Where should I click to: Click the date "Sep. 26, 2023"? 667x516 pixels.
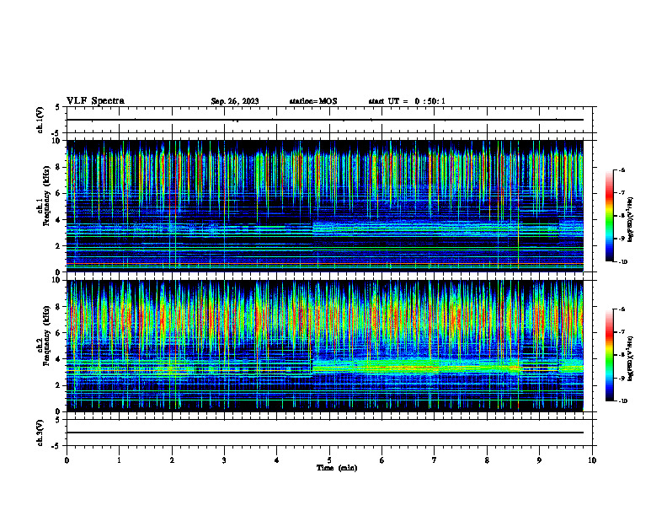tap(235, 101)
